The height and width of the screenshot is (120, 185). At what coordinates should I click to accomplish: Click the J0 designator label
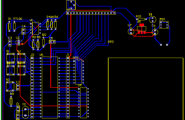coord(32,55)
